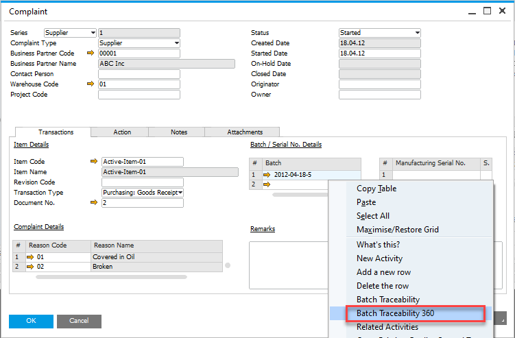Click the Reason Code grid horizontal scrollbar
Screen dimensions: 515x338
111,277
